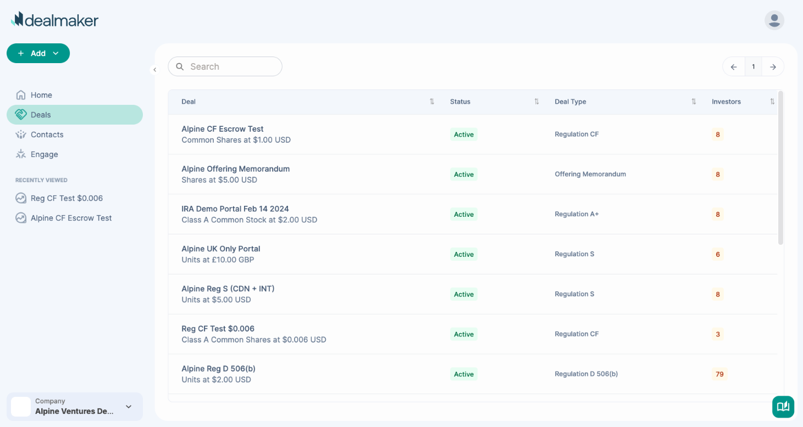
Task: Click investor count 79 badge
Action: coord(719,374)
